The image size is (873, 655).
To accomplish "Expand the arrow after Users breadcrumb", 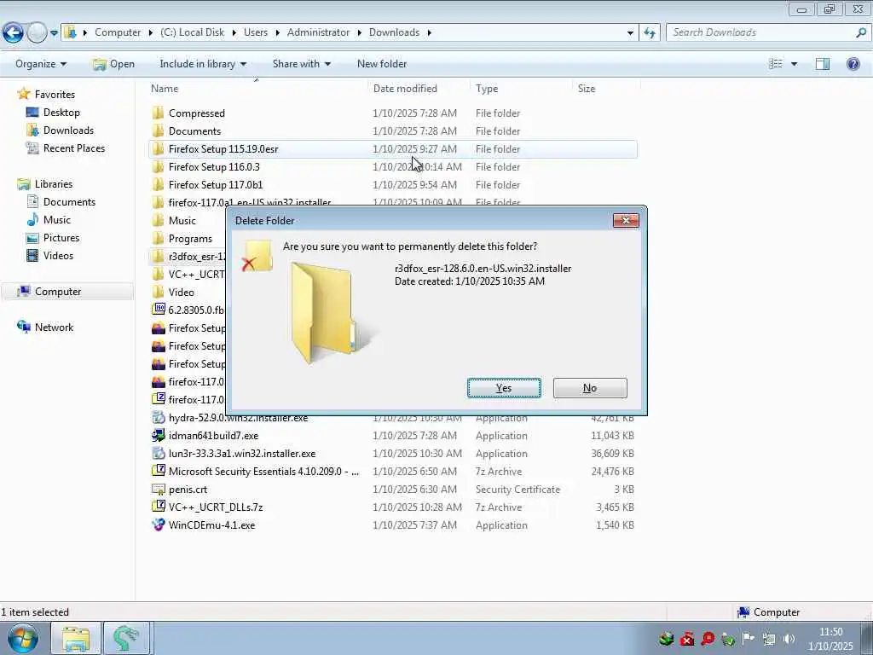I will [x=277, y=33].
